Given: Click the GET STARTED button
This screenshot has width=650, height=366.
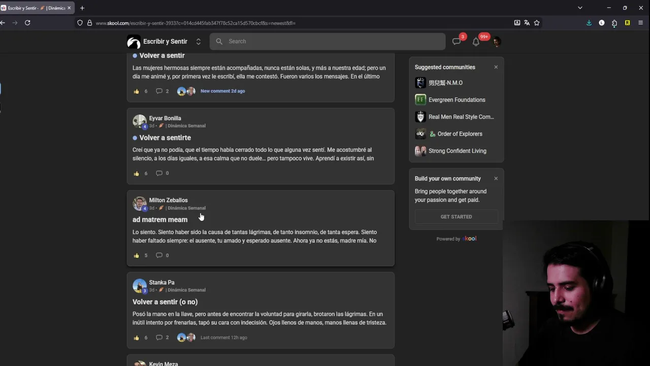Looking at the screenshot, I should (x=456, y=217).
